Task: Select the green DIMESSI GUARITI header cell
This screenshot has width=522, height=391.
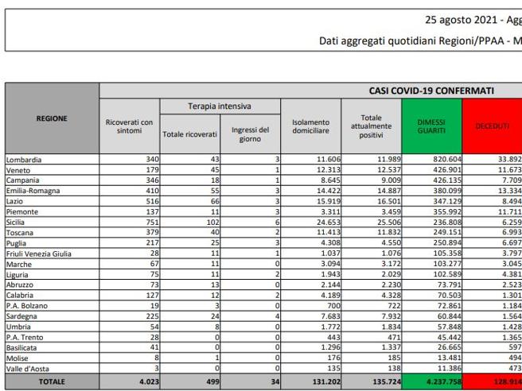Action: [431, 126]
